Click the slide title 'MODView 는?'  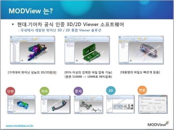[x=31, y=11]
